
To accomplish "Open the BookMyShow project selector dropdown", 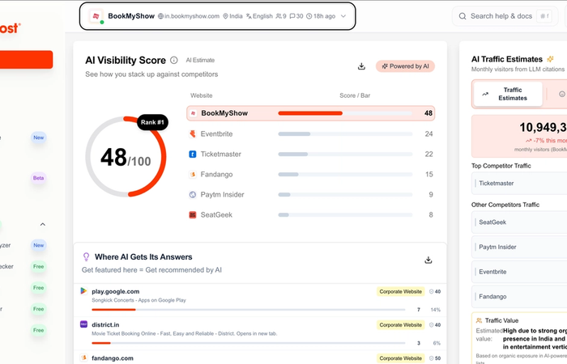I will 217,16.
